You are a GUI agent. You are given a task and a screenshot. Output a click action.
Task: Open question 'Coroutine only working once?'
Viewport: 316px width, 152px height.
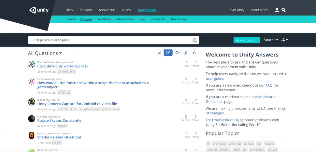point(63,66)
